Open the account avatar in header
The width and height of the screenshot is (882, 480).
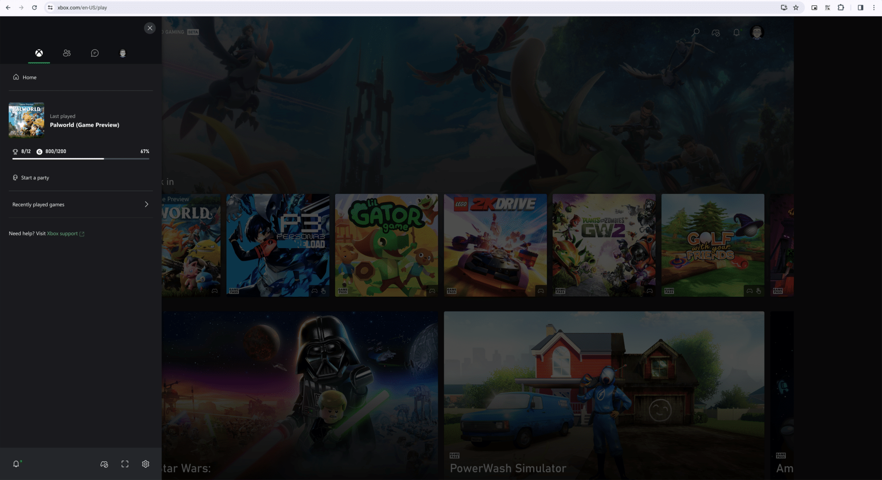[757, 32]
